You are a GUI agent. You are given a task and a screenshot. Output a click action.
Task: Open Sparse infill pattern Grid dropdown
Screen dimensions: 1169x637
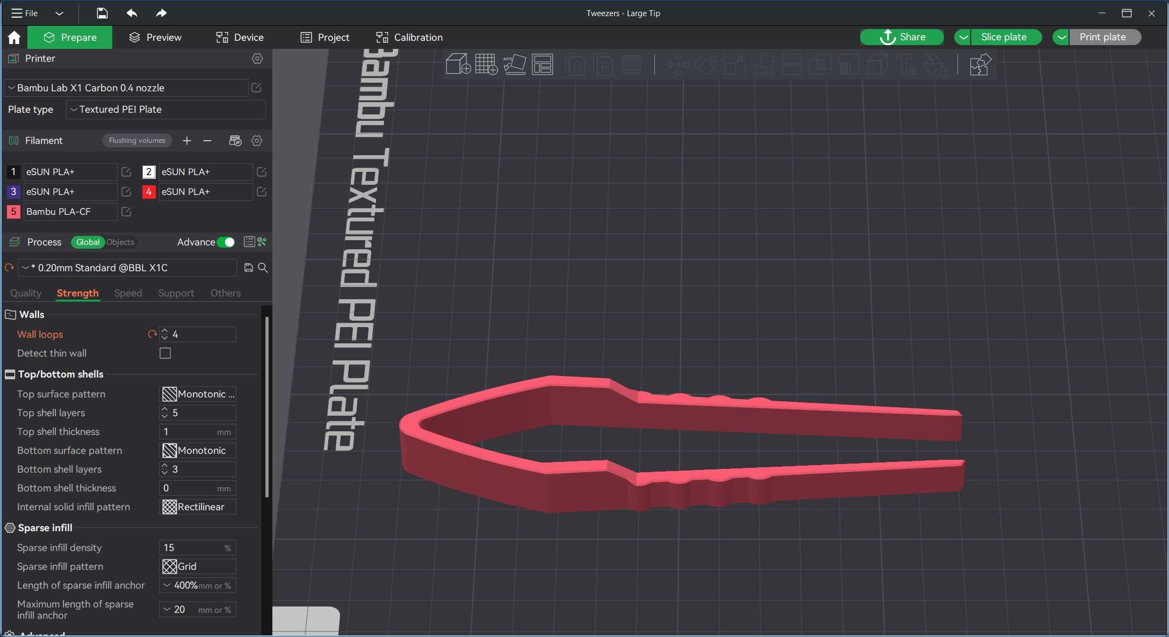pos(198,567)
